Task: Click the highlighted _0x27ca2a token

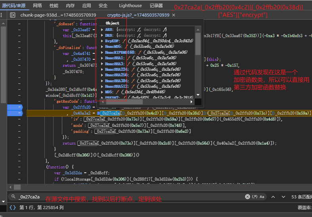Action: pos(110,113)
